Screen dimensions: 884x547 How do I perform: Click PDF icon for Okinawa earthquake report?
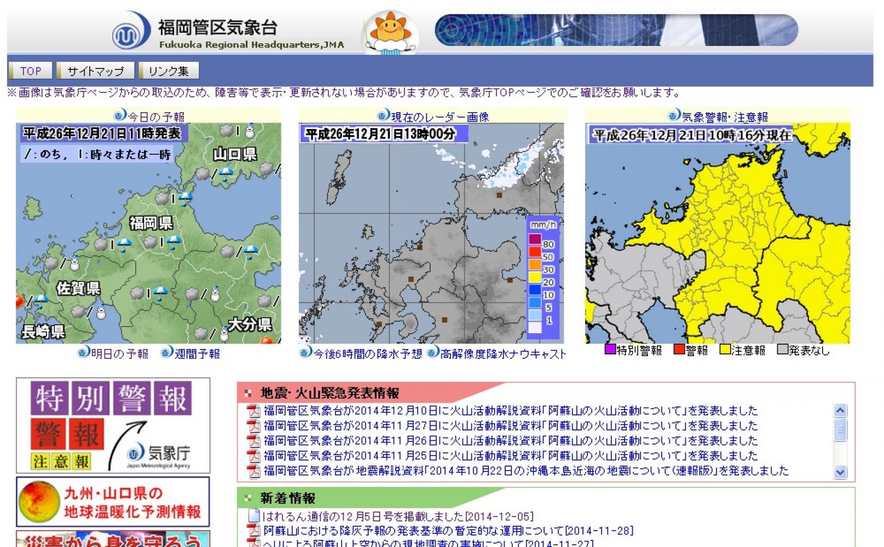(253, 471)
